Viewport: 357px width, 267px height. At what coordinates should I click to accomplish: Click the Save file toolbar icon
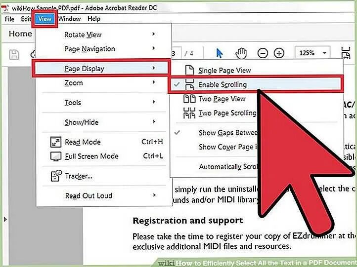[x=14, y=54]
